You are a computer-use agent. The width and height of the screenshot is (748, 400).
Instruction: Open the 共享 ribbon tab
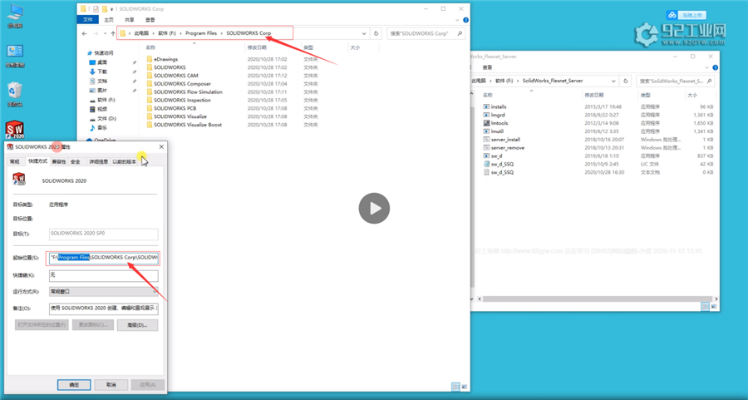[130, 20]
